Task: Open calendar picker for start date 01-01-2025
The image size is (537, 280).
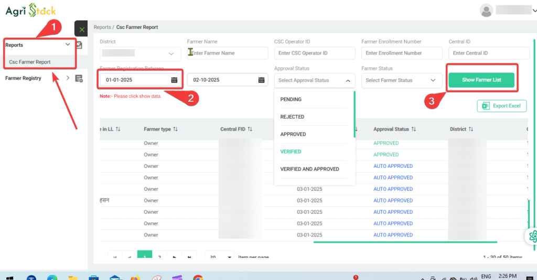Action: pyautogui.click(x=174, y=80)
